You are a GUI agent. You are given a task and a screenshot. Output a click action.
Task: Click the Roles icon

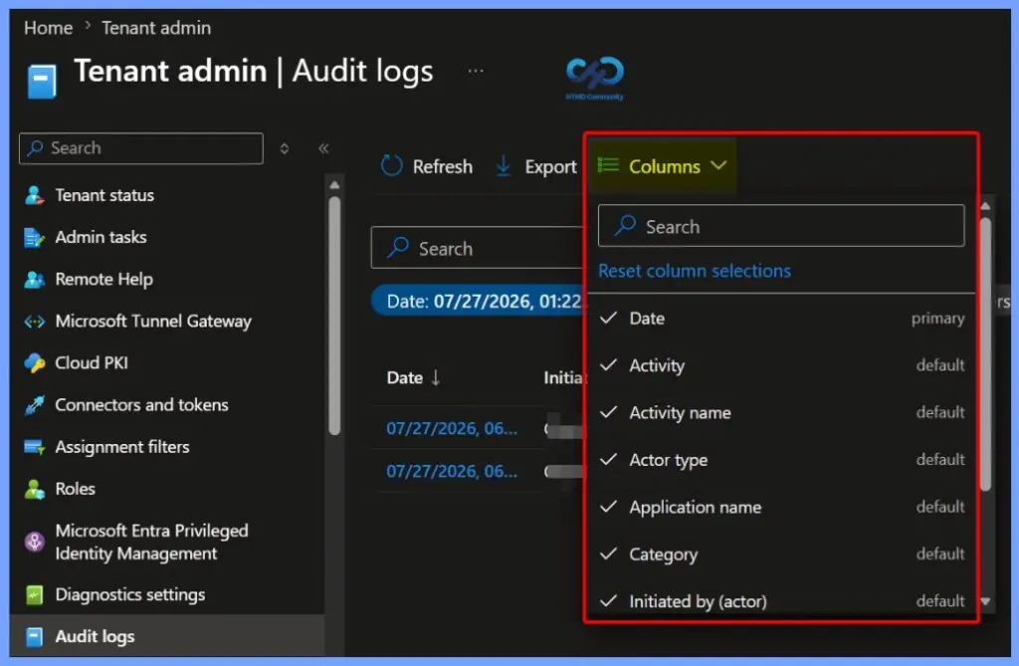(34, 489)
